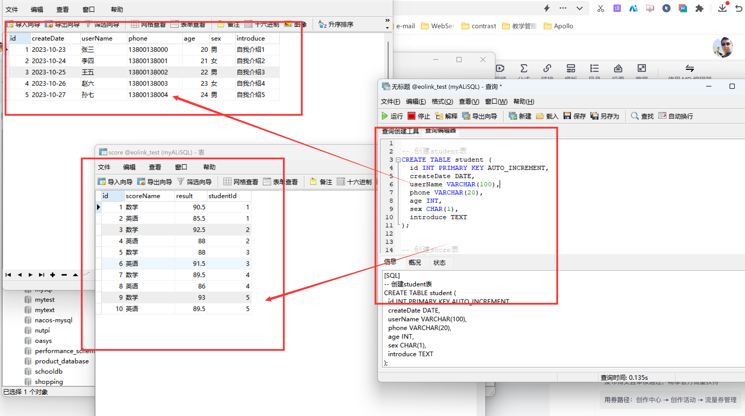745x416 pixels.
Task: Click the Load (载入) folder icon
Action: (540, 116)
